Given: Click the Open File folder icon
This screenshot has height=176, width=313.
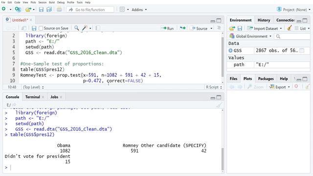Looking at the screenshot, I should click(28, 9).
